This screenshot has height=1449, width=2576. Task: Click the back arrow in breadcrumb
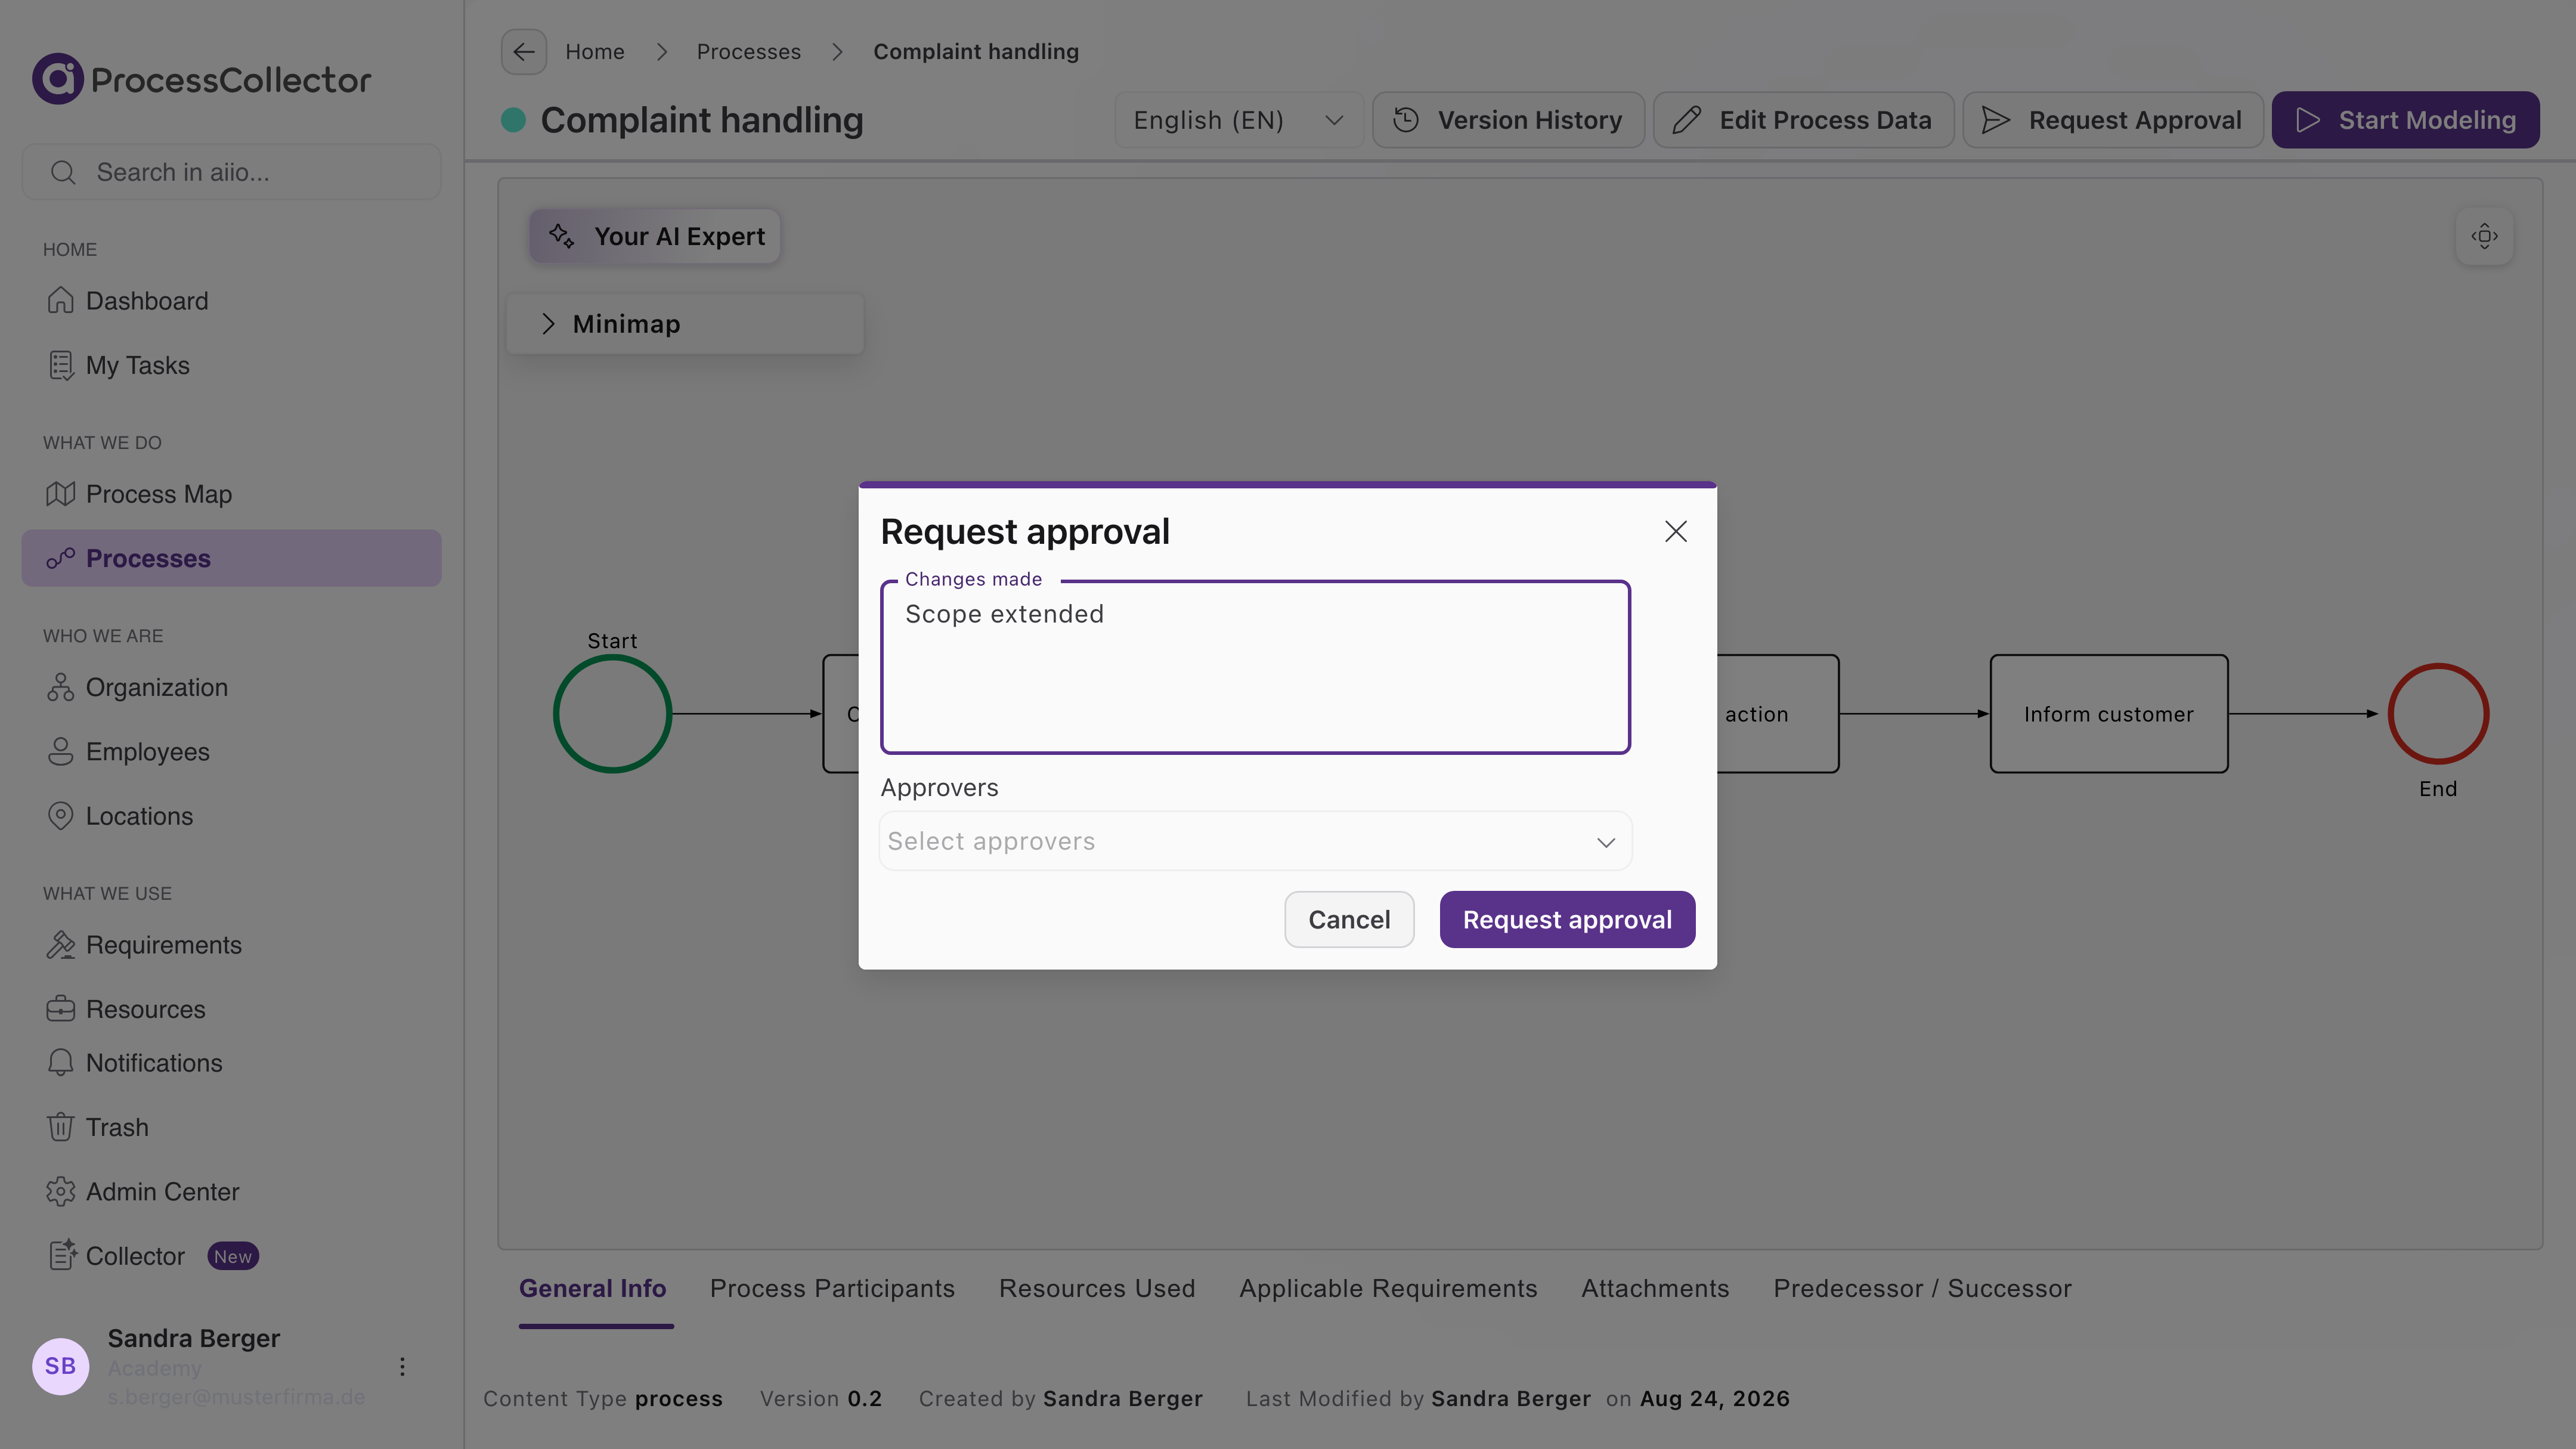click(524, 52)
